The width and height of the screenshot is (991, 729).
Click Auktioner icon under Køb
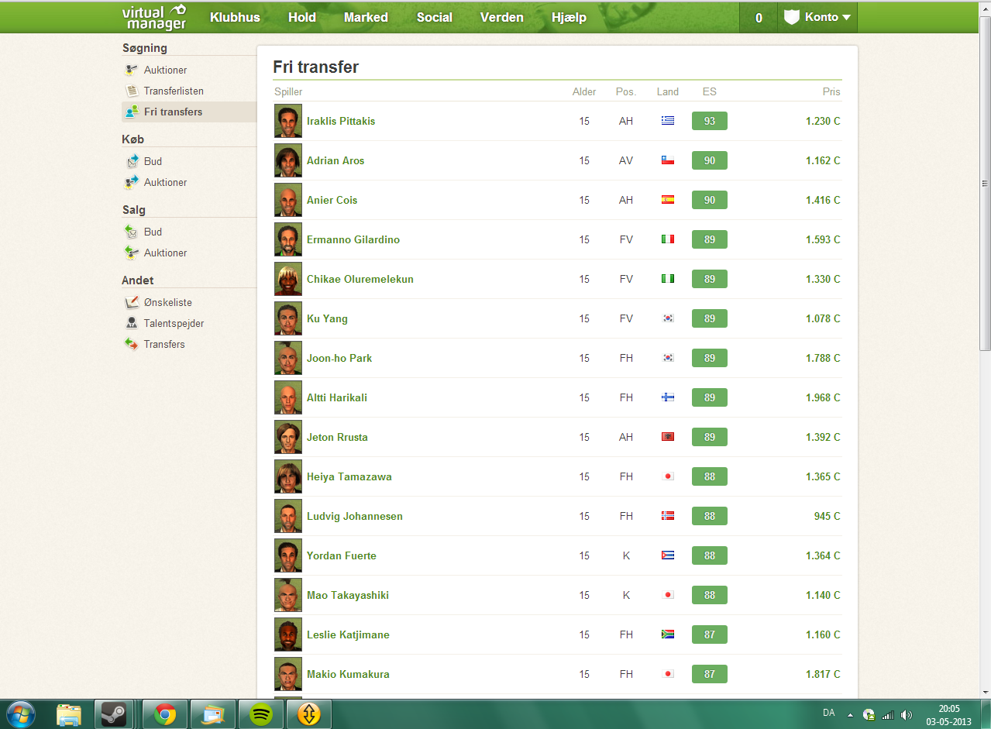[x=132, y=182]
